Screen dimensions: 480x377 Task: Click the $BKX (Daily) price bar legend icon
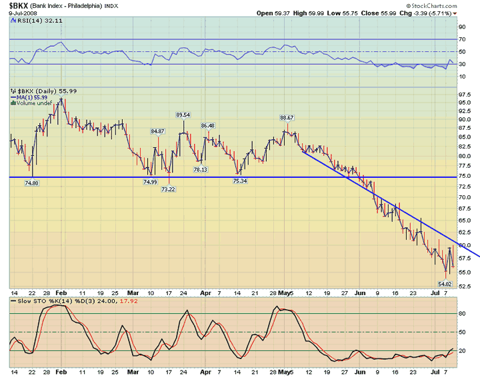(x=13, y=90)
